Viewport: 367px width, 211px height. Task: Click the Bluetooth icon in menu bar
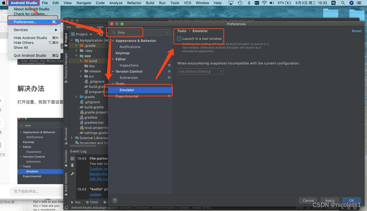click(249, 3)
